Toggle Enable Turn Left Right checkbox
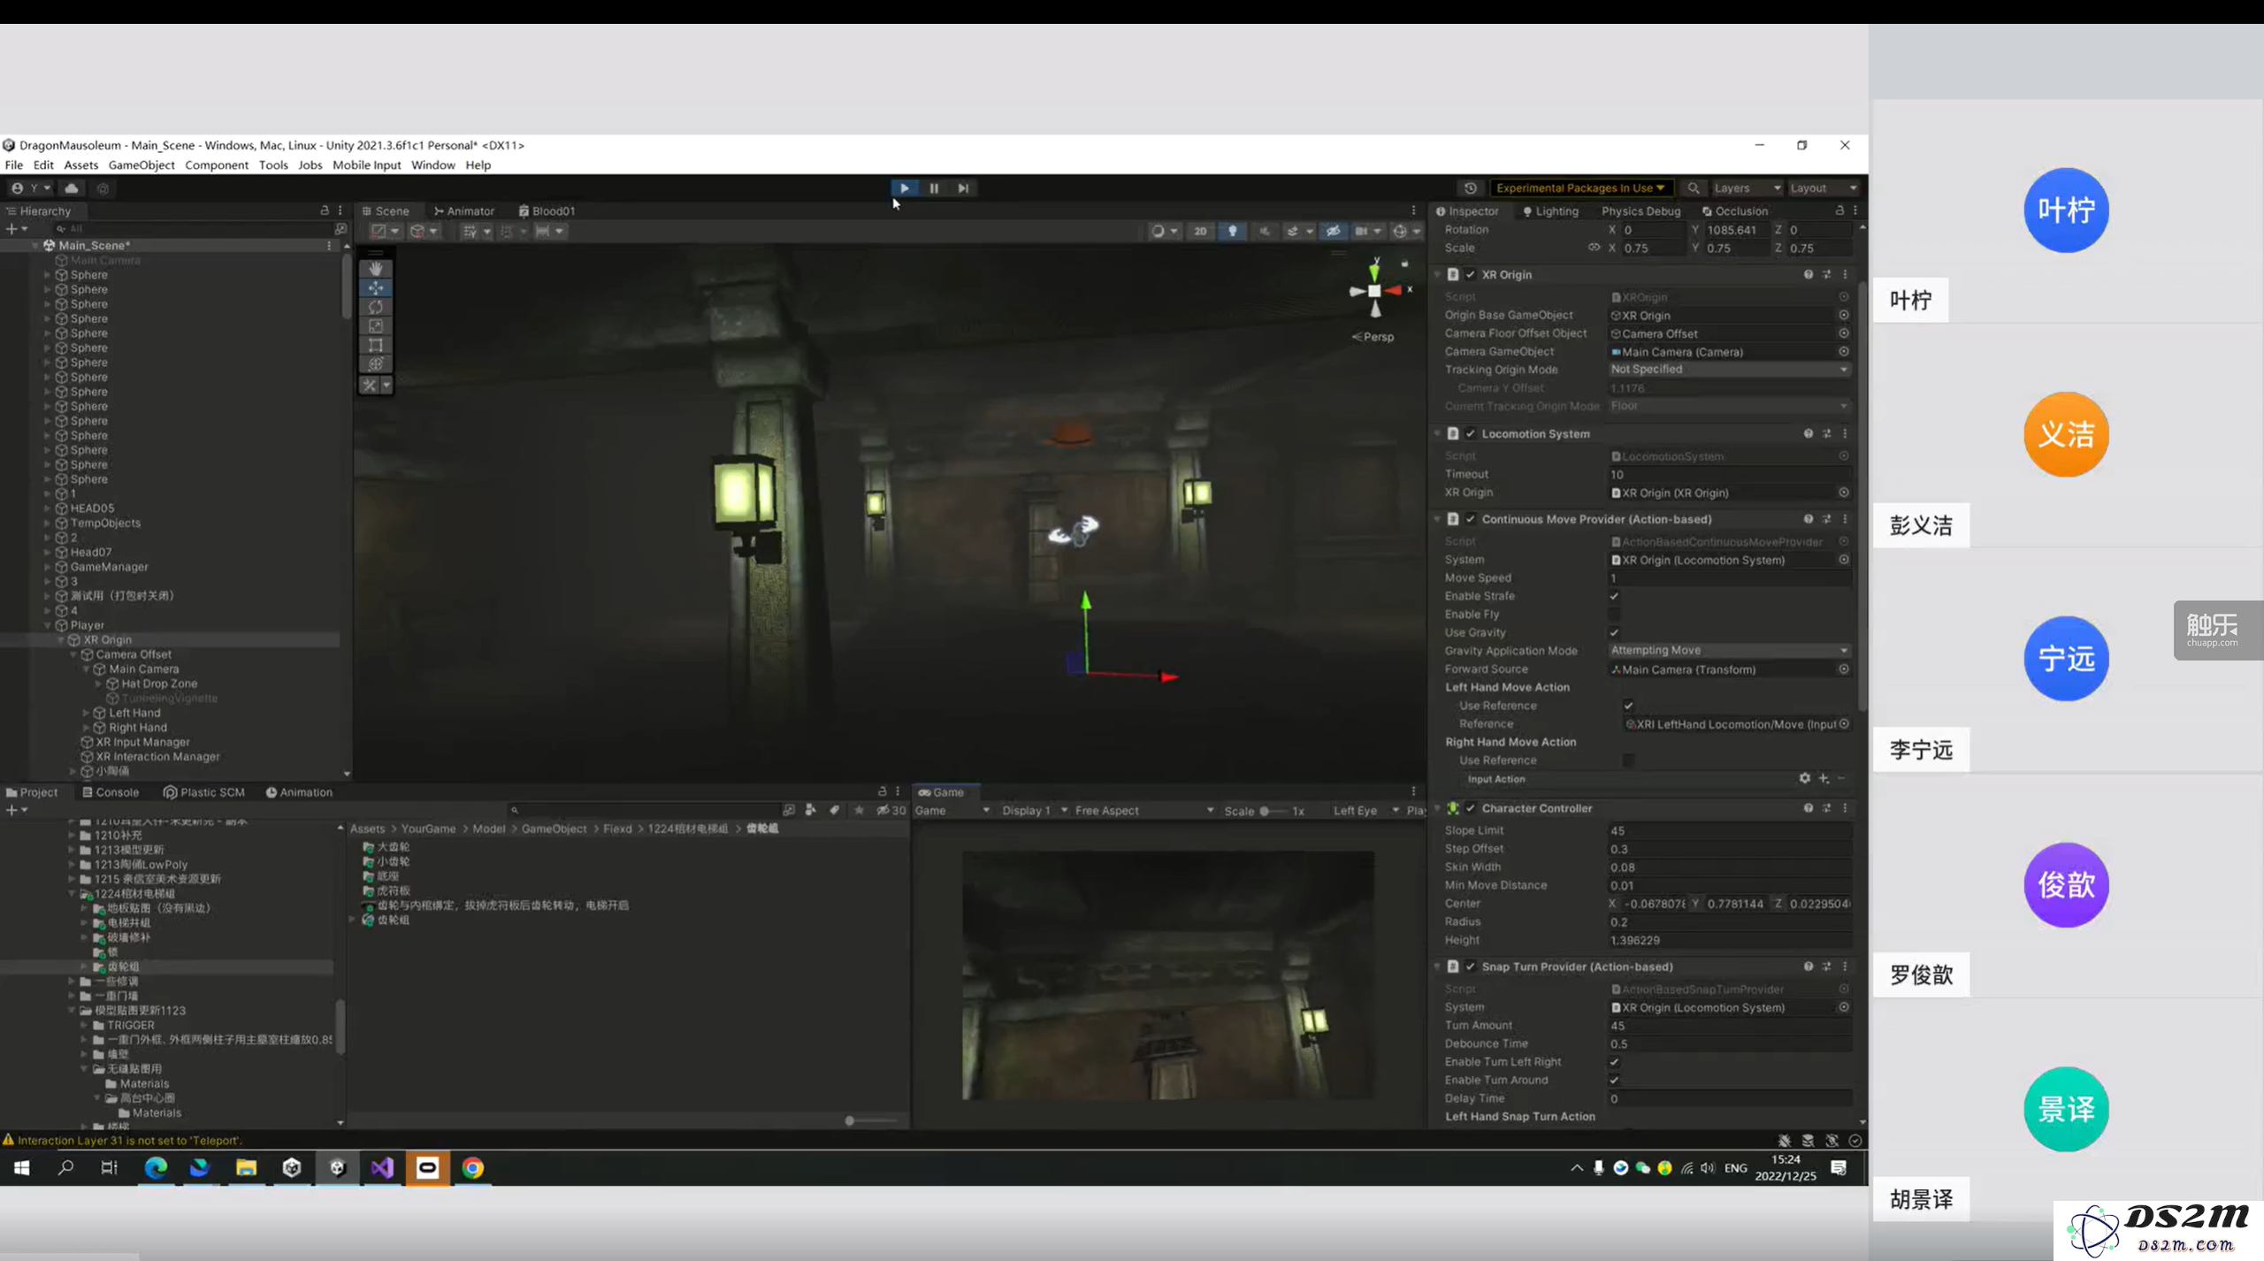This screenshot has width=2264, height=1261. [x=1614, y=1062]
